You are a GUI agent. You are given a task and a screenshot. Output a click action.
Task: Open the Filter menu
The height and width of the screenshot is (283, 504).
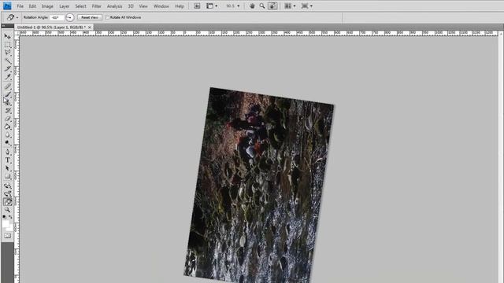(x=96, y=6)
